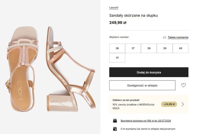The height and width of the screenshot is (134, 201).
Task: Select size 36
Action: pos(117,48)
